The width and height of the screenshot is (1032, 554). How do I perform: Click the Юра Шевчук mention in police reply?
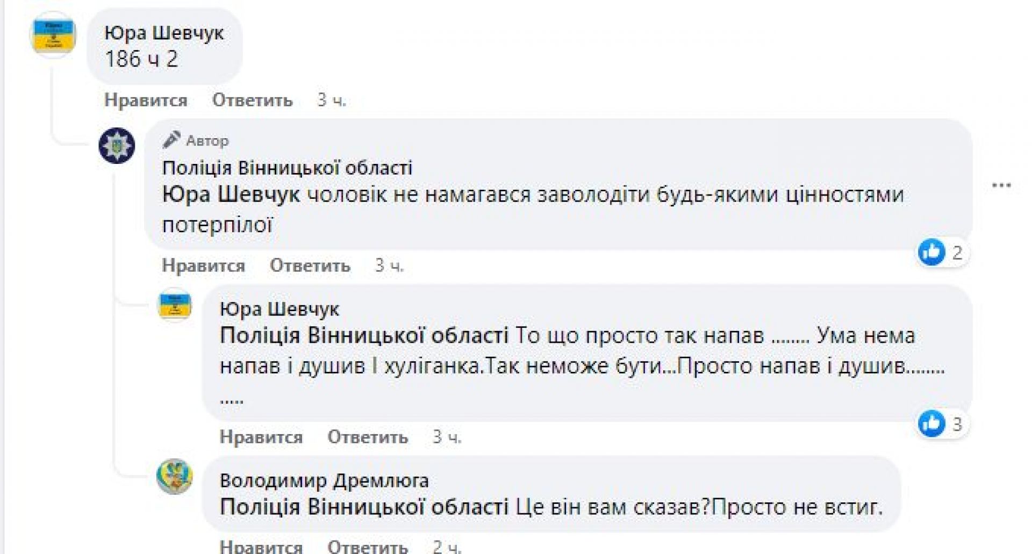[x=231, y=195]
